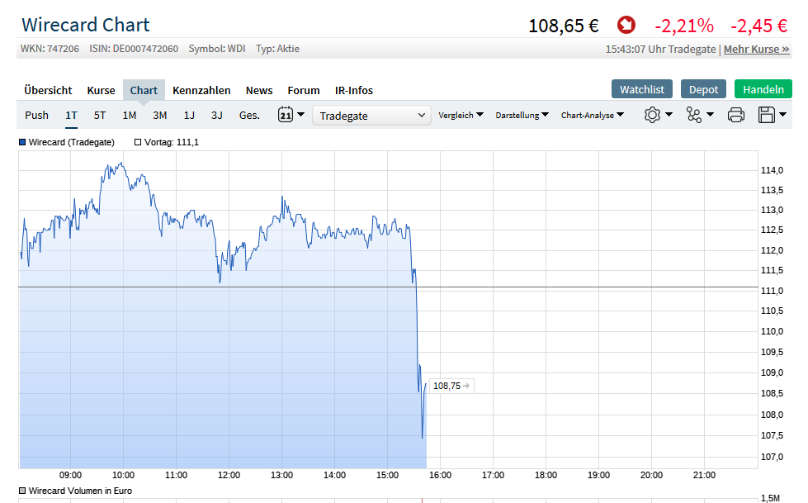Select the 1M time range
The width and height of the screenshot is (808, 503).
(130, 115)
